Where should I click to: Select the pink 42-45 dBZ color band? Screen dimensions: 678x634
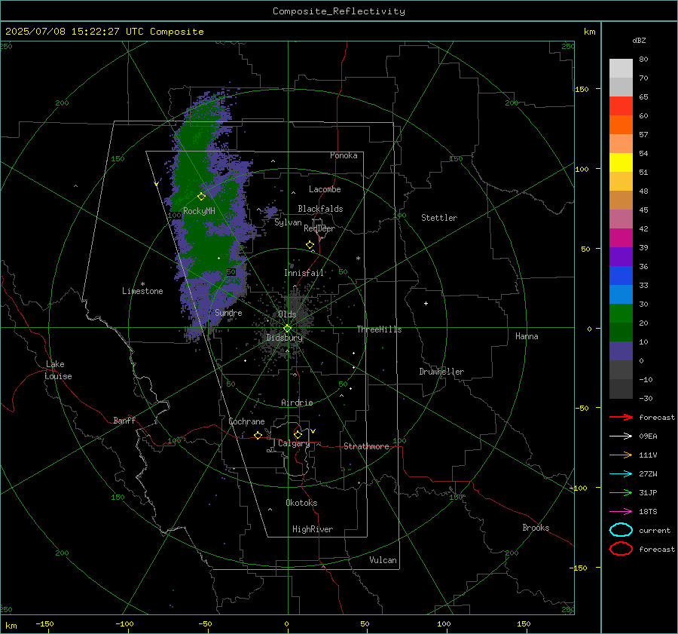[x=621, y=219]
